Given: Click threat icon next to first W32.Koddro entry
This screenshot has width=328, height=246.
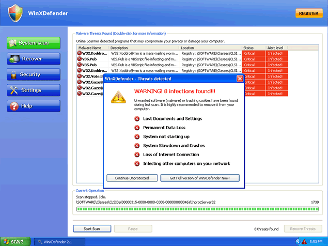Looking at the screenshot, I should pos(80,53).
